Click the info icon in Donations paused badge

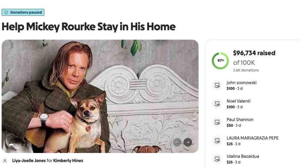(x=6, y=12)
